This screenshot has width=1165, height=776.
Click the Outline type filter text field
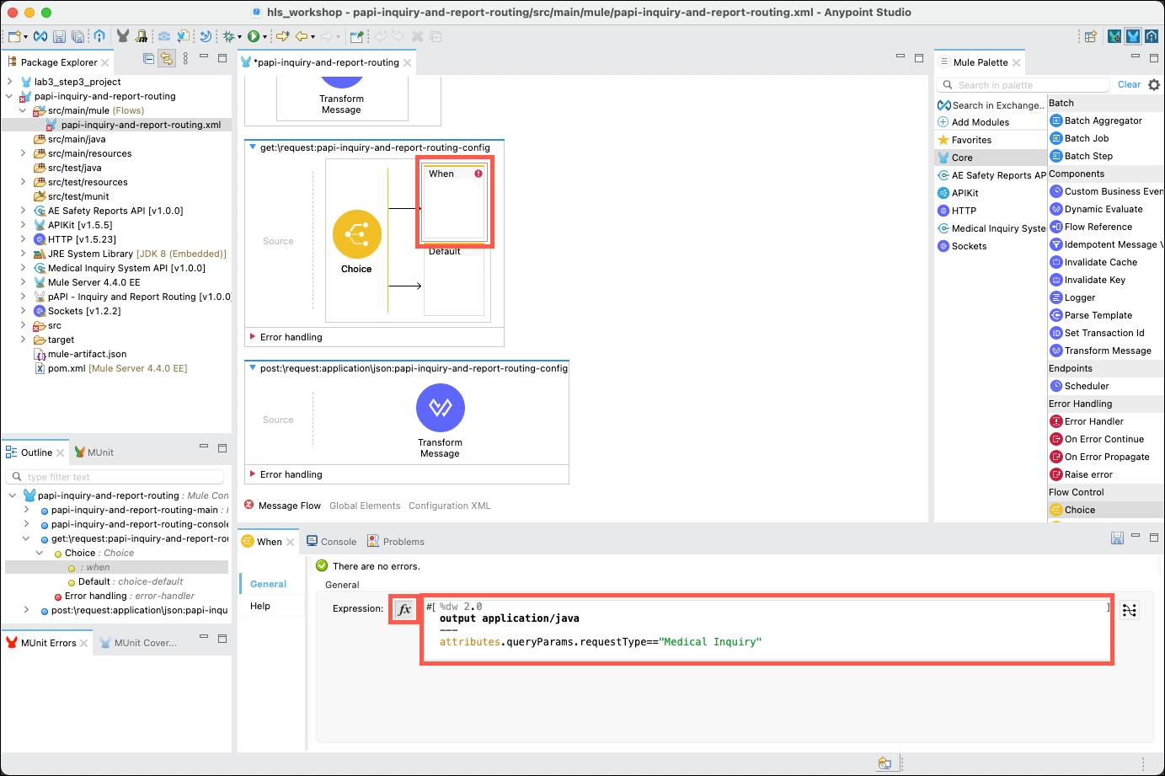coord(115,477)
